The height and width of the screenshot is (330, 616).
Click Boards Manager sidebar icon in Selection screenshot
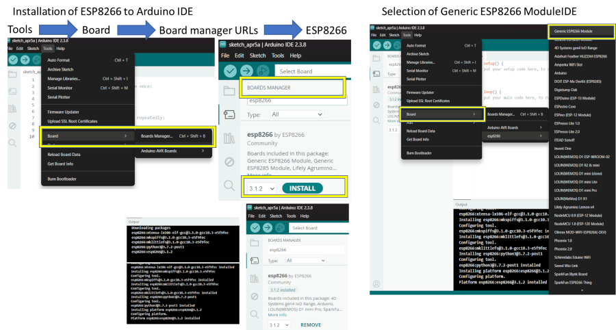(x=376, y=73)
